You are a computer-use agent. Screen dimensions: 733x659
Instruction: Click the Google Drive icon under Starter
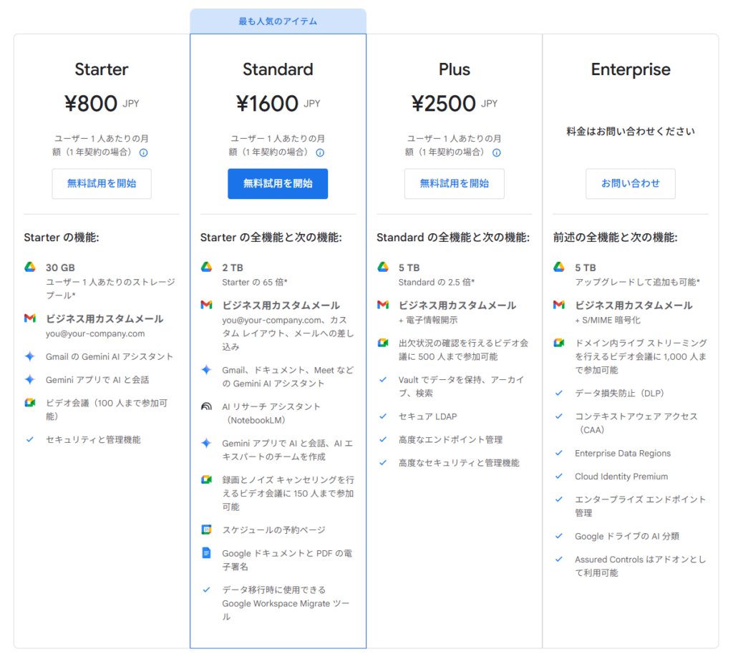30,267
